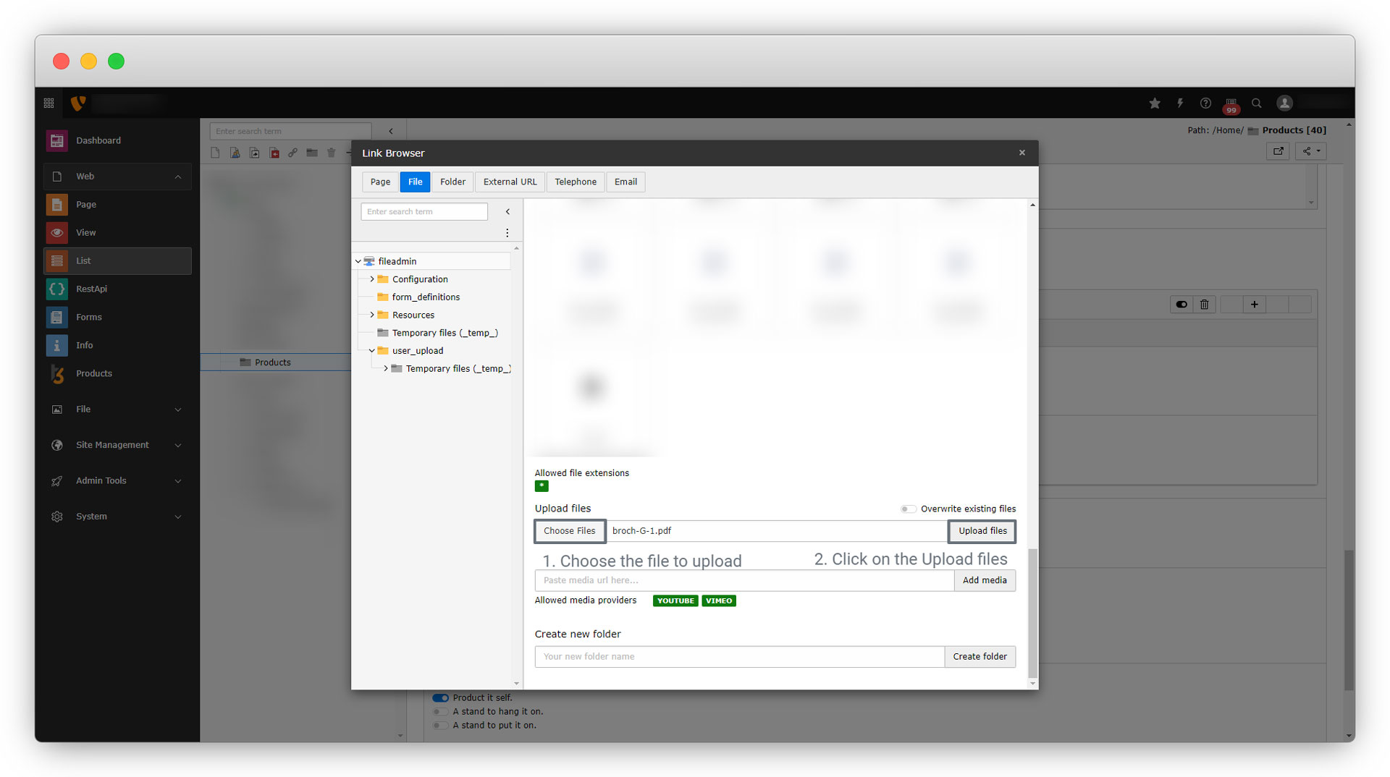The height and width of the screenshot is (777, 1390).
Task: Toggle the Product it self switch
Action: [440, 697]
